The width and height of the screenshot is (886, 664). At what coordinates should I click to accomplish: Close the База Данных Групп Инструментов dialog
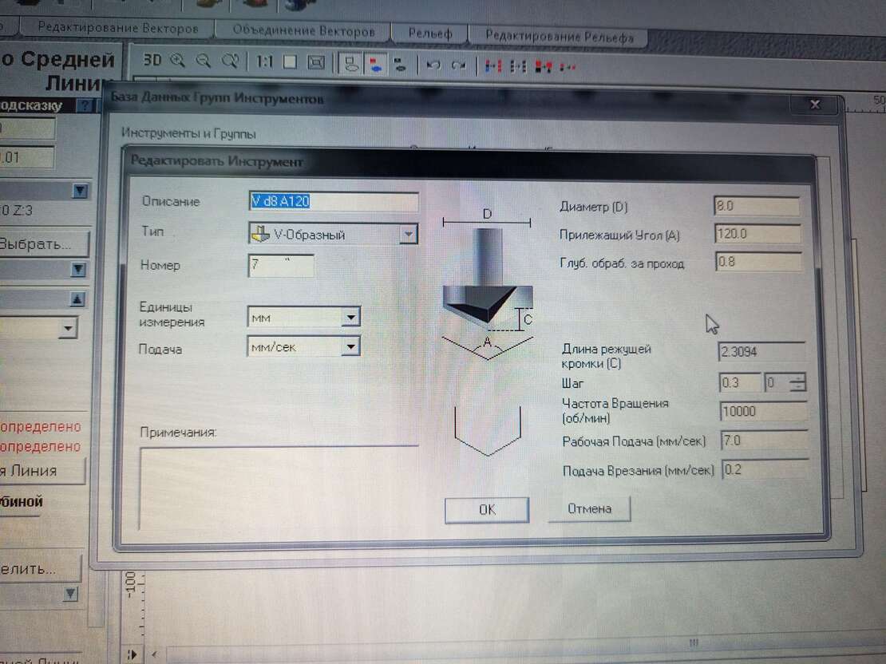click(x=814, y=105)
